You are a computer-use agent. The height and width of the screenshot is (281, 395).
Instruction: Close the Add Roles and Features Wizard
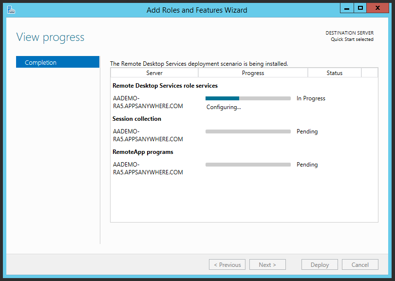380,8
